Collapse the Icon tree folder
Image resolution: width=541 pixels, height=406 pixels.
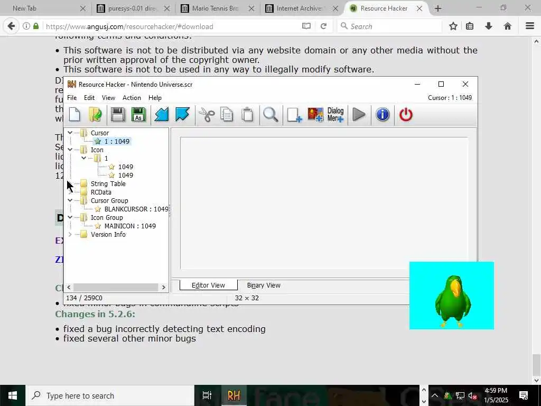coord(70,150)
